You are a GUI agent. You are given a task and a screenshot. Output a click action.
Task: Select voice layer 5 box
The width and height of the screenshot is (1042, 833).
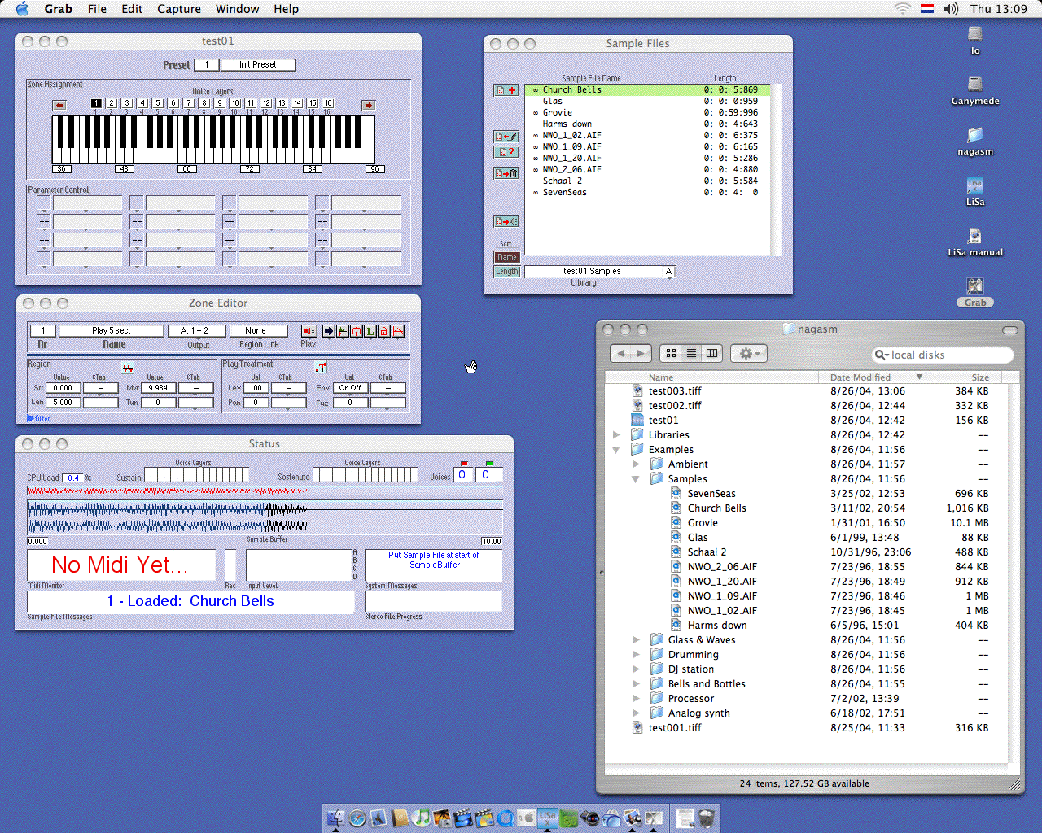pyautogui.click(x=158, y=103)
